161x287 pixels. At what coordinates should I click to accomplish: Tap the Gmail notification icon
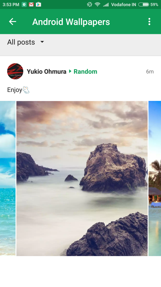pos(31,4)
